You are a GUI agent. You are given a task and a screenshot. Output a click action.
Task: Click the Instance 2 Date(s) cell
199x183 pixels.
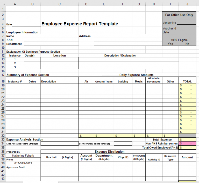click(32, 63)
